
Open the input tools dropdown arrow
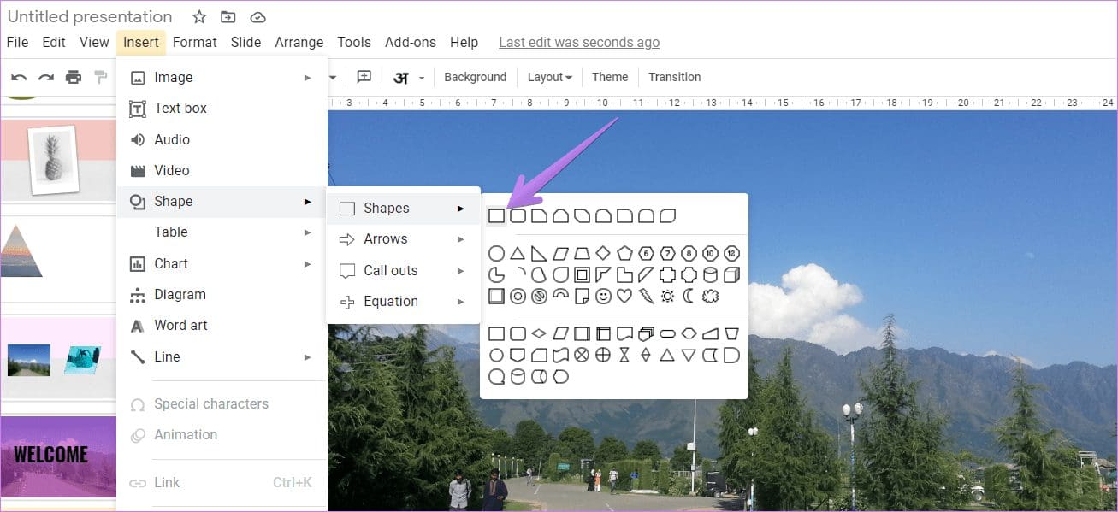[422, 78]
